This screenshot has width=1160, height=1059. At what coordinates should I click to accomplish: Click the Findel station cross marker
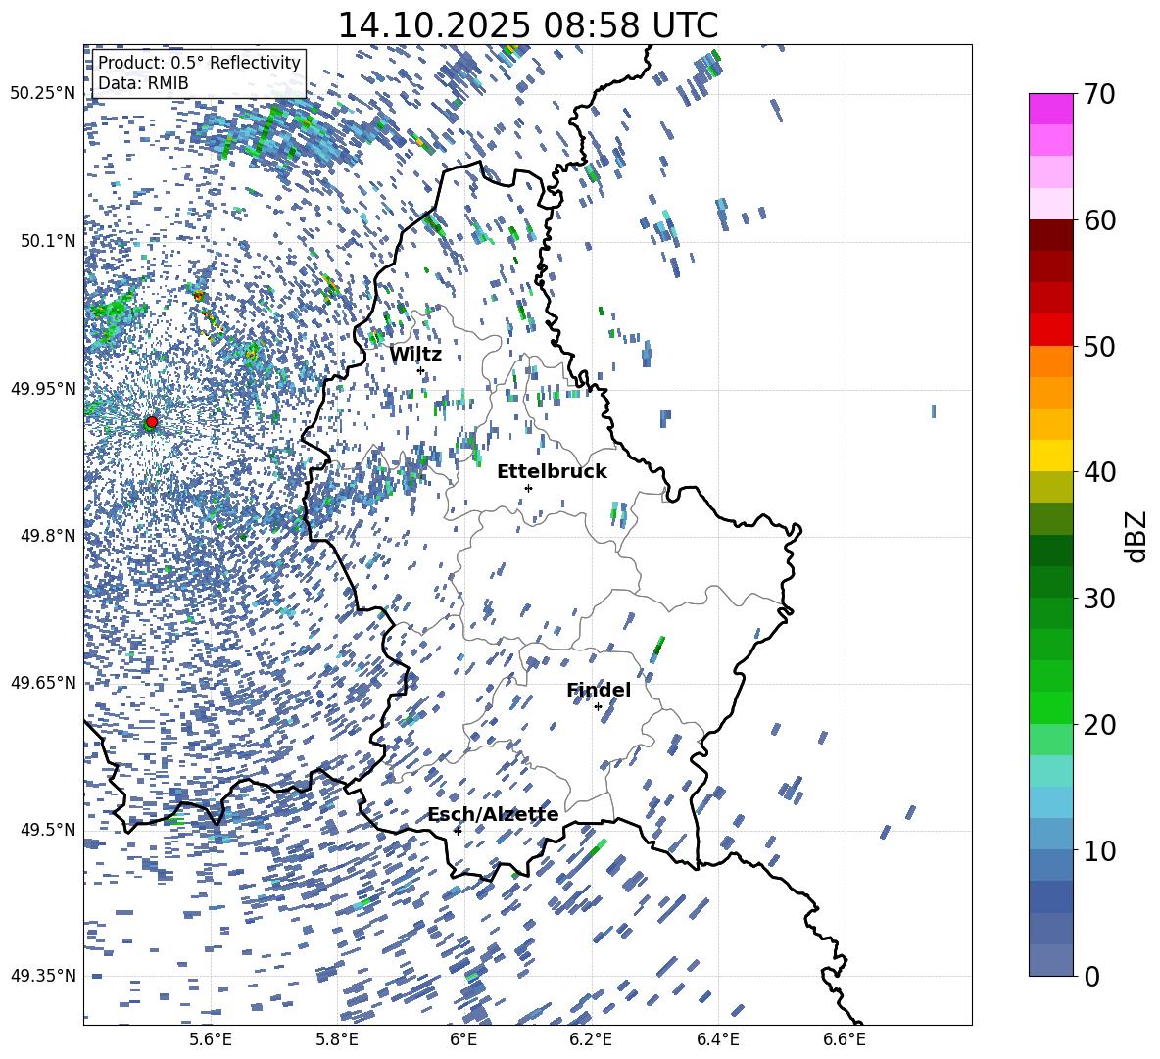coord(598,707)
